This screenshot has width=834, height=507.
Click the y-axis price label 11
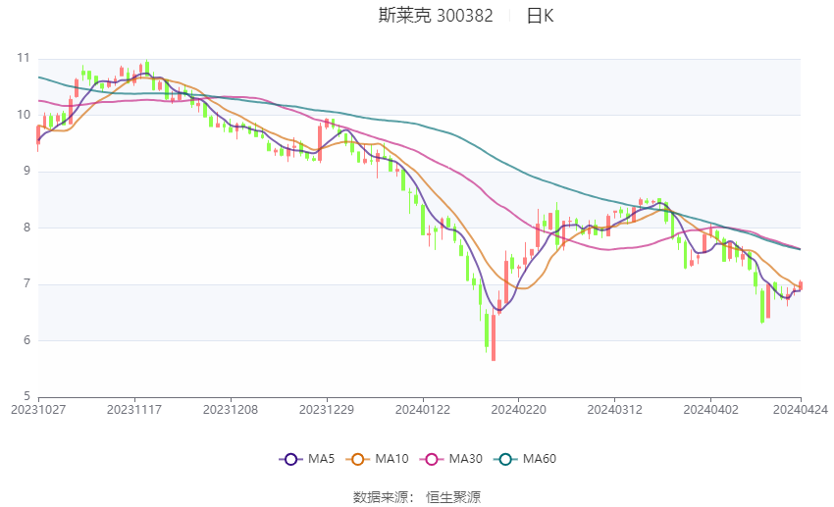(x=24, y=58)
